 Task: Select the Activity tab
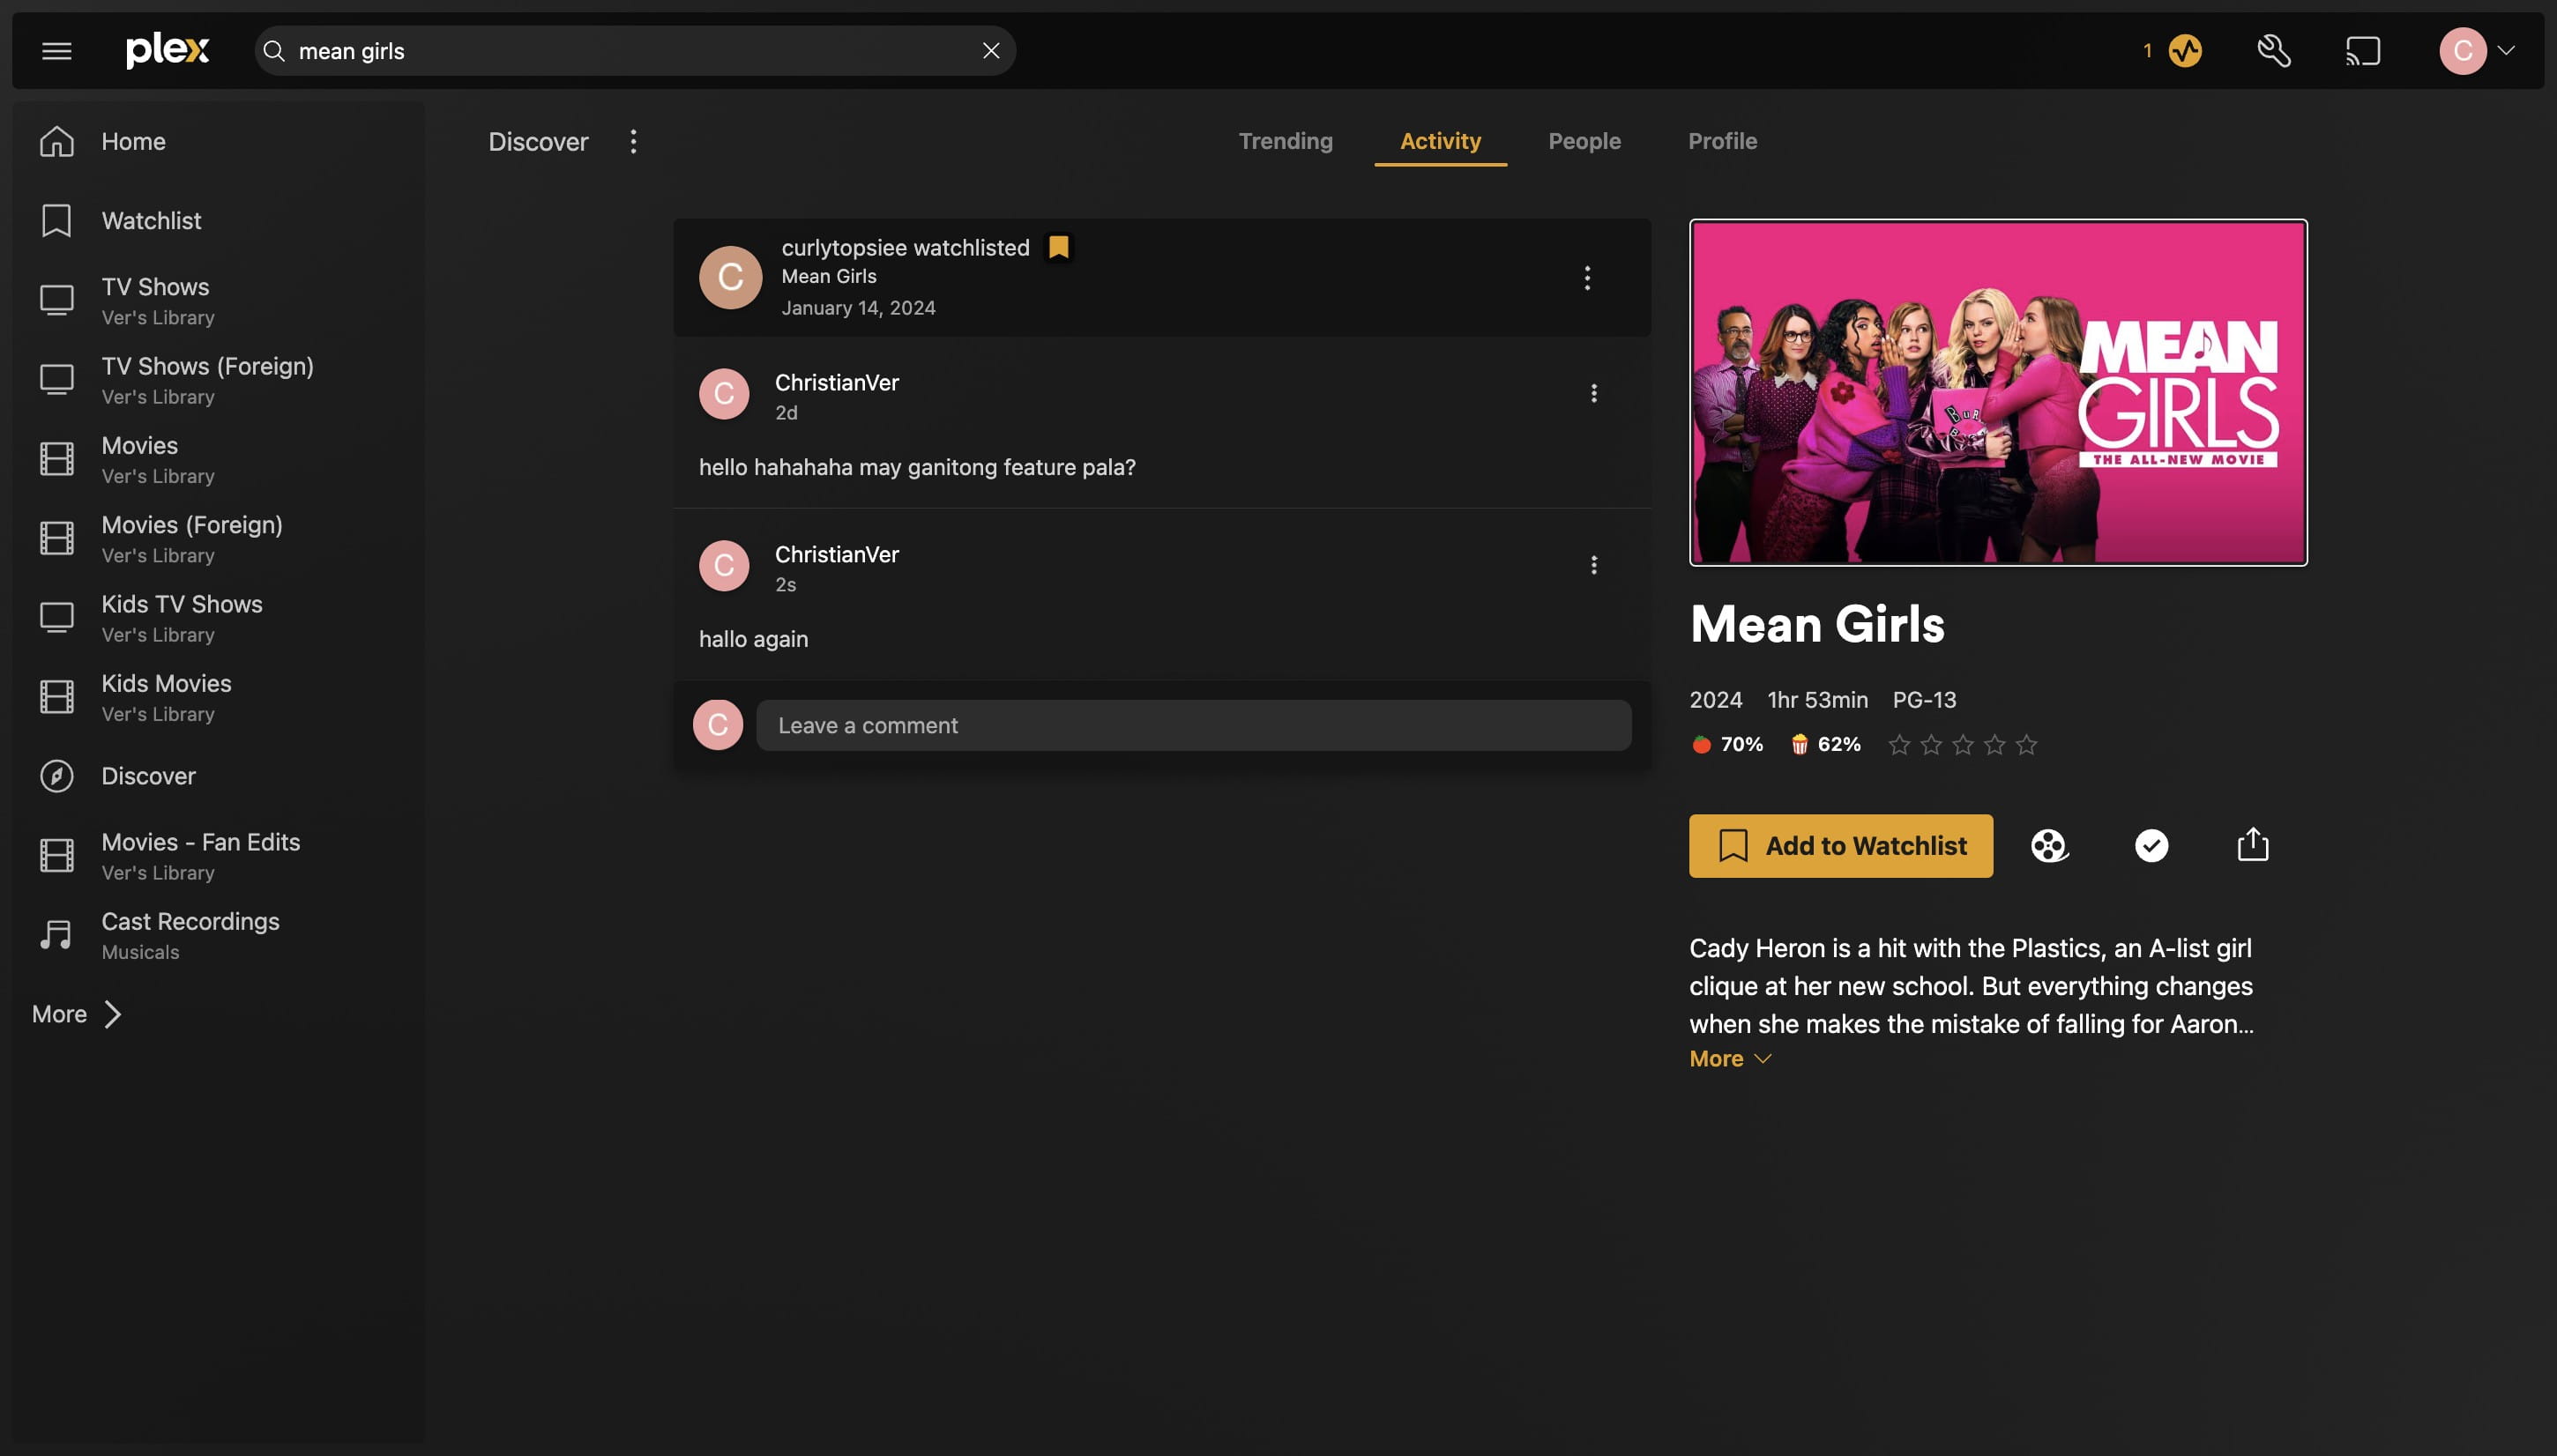pyautogui.click(x=1441, y=141)
